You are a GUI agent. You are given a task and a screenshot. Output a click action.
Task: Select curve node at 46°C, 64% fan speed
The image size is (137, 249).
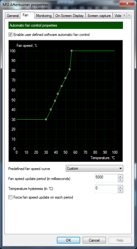click(x=62, y=86)
